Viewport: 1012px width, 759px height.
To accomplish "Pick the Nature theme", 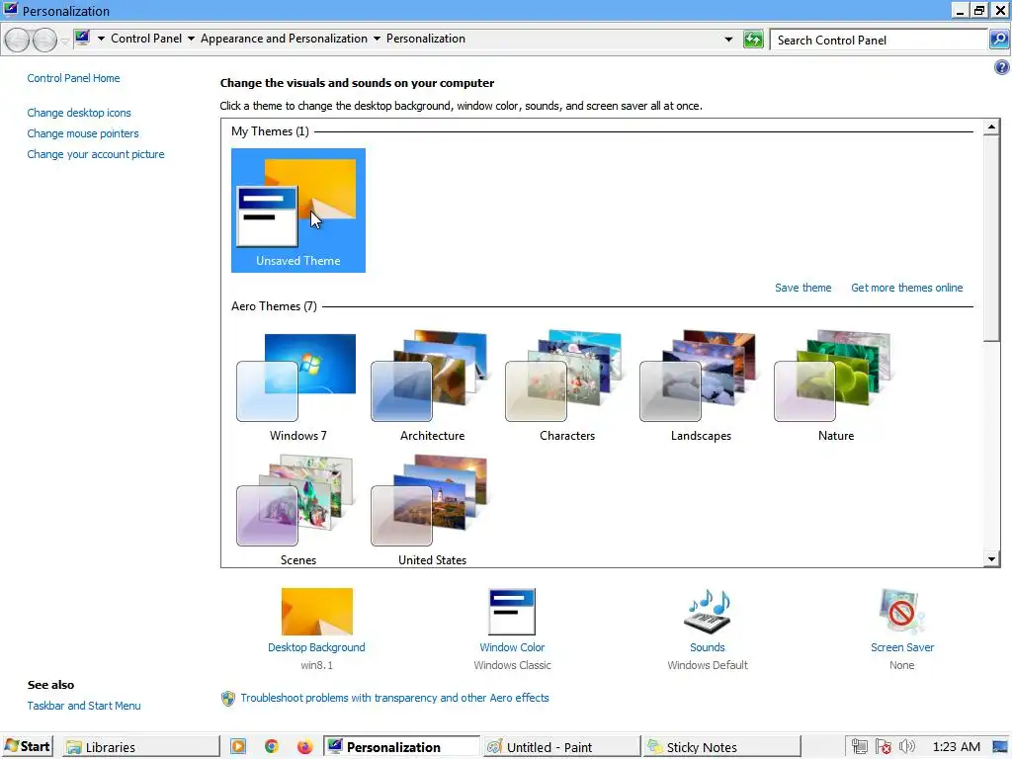I will click(x=835, y=386).
